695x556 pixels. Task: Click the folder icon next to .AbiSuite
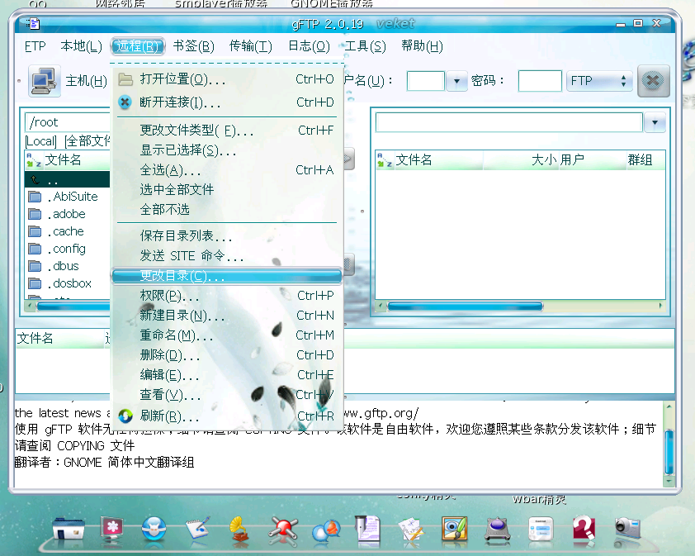click(35, 197)
